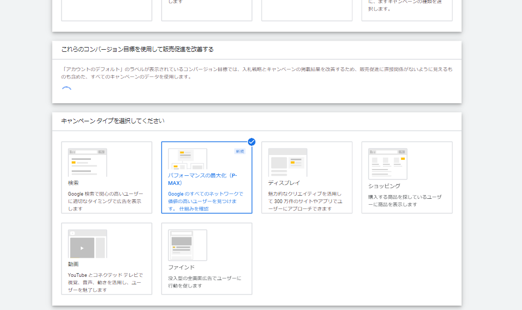This screenshot has height=310, width=522.
Task: Click the アカウントのデフォルト explanation paragraph
Action: click(257, 73)
